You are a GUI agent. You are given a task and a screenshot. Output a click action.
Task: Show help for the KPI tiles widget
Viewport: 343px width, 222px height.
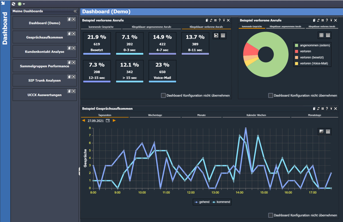220,20
